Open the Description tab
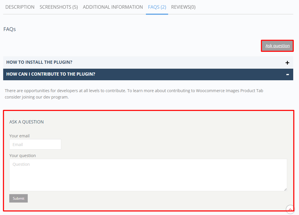This screenshot has height=215, width=299. pos(20,7)
